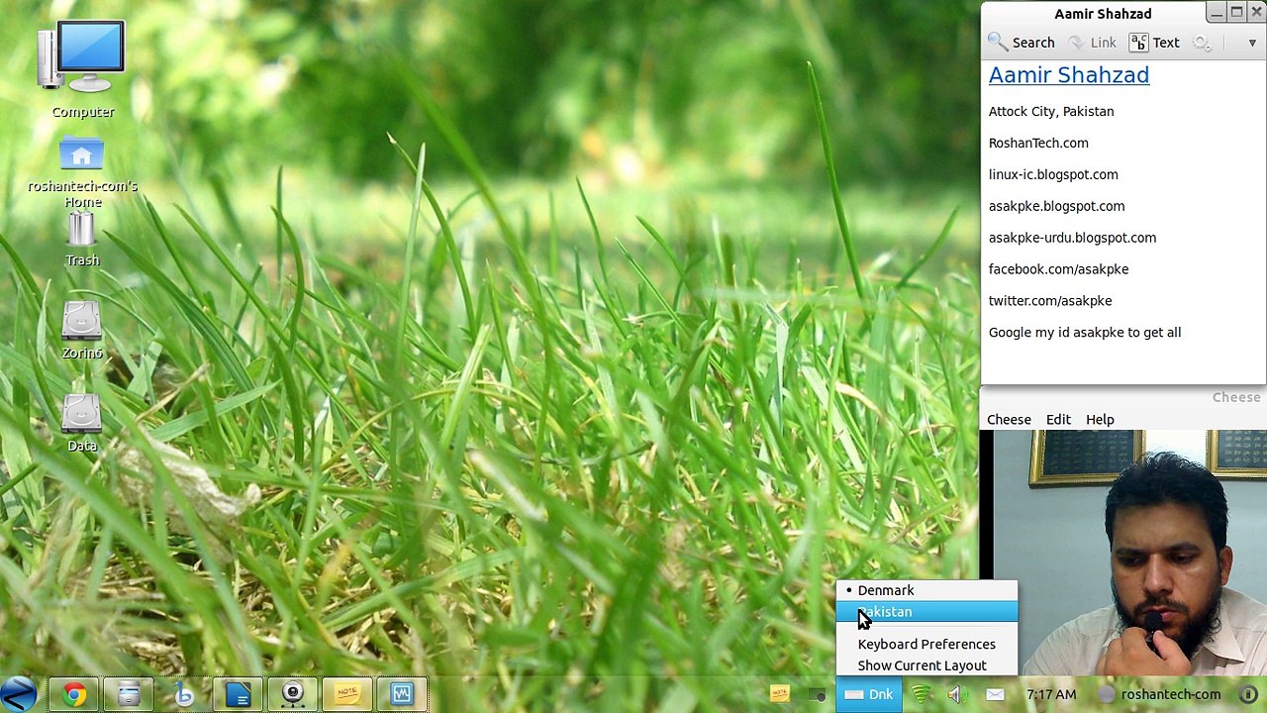
Task: Close the Aamir Shahzad note window
Action: click(x=1256, y=13)
